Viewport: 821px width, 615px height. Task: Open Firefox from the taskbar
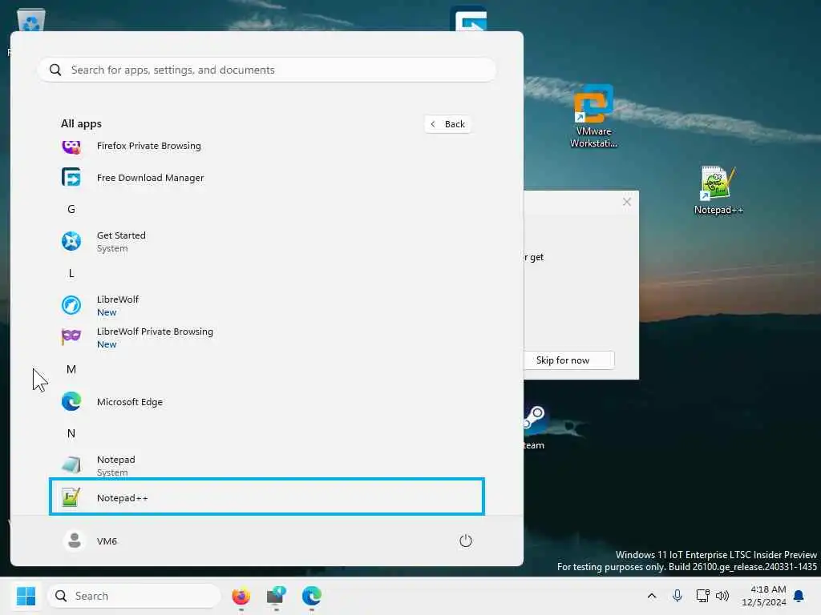pyautogui.click(x=241, y=596)
